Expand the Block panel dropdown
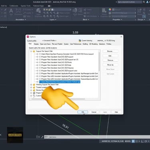The height and width of the screenshot is (150, 150). [x=86, y=20]
